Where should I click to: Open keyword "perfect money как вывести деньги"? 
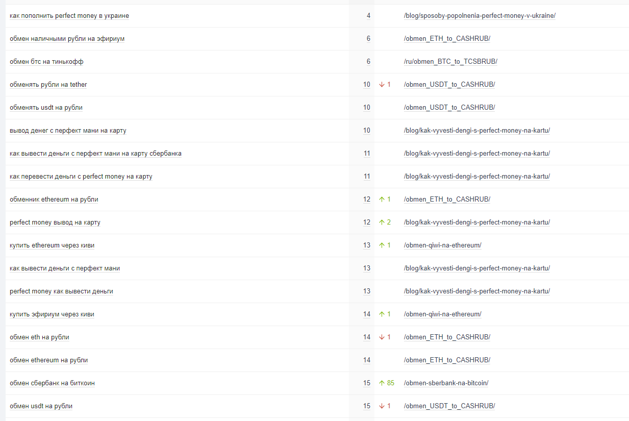point(61,291)
